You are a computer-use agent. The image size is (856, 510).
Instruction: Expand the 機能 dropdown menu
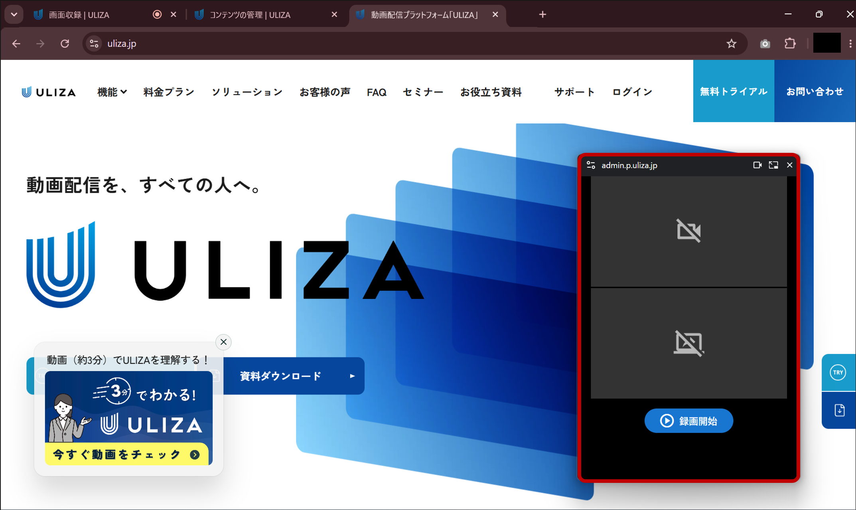click(x=112, y=92)
